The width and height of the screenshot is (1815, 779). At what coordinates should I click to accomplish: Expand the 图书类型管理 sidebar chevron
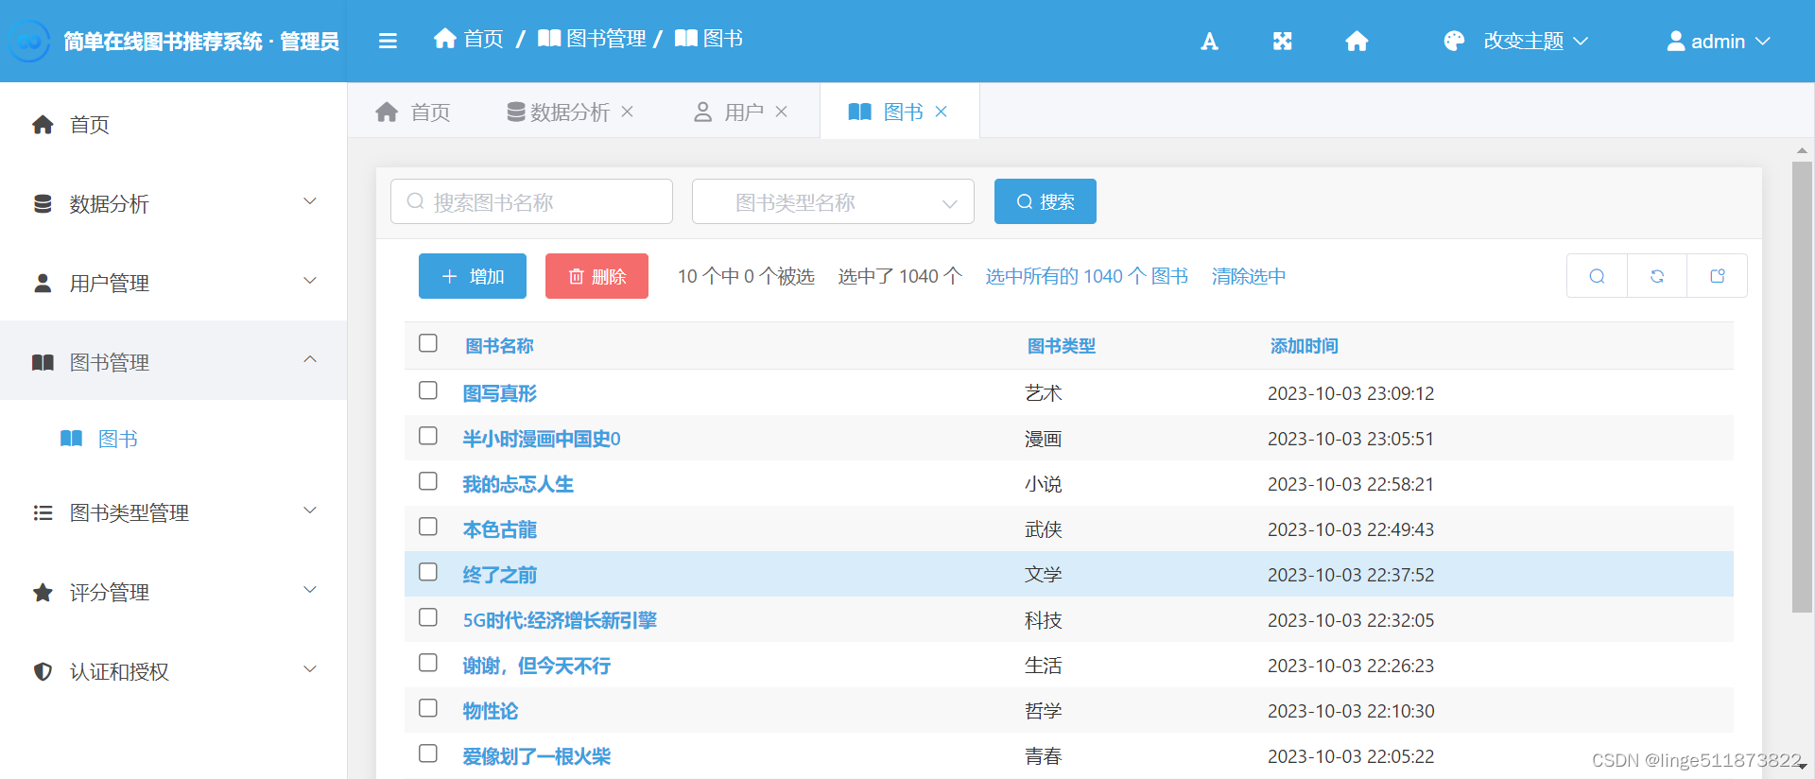(x=309, y=511)
